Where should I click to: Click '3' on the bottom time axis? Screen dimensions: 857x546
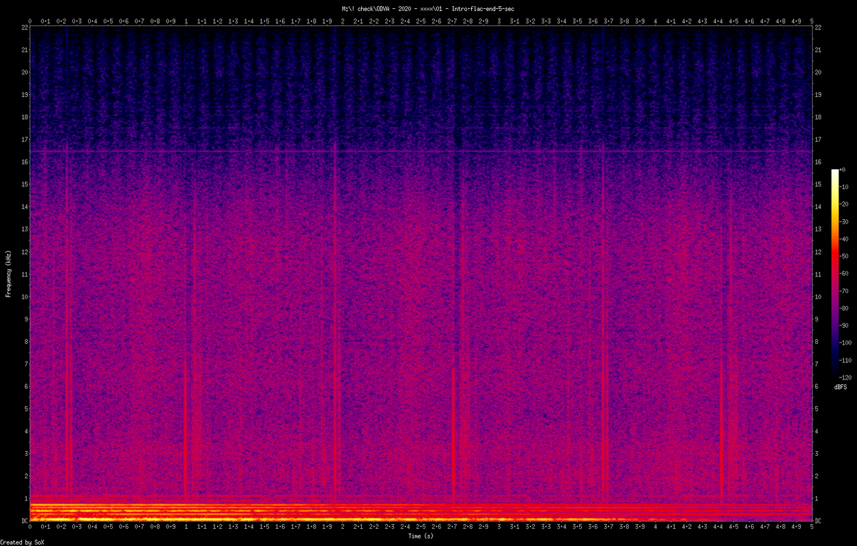pos(499,527)
